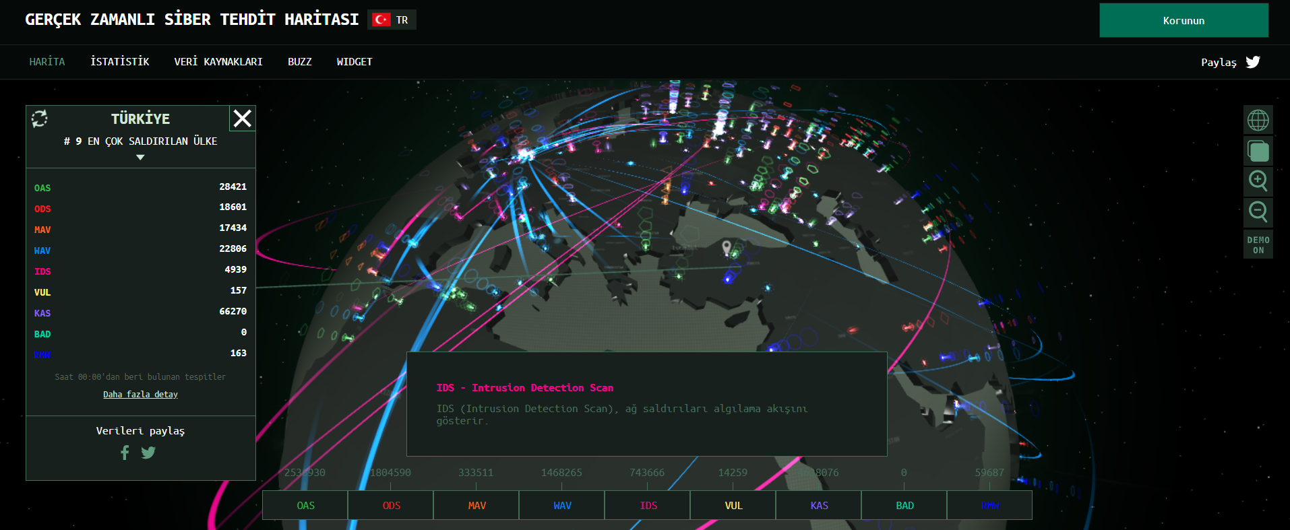Switch to the BUZZ tab
The image size is (1290, 530).
coord(300,62)
